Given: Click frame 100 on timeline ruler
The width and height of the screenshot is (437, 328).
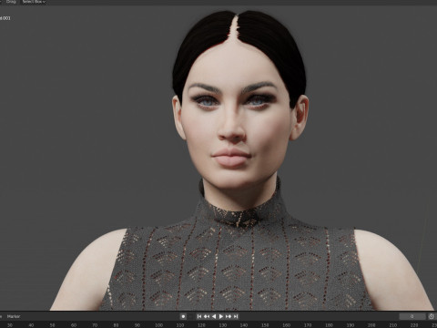Looking at the screenshot, I should click(158, 325).
